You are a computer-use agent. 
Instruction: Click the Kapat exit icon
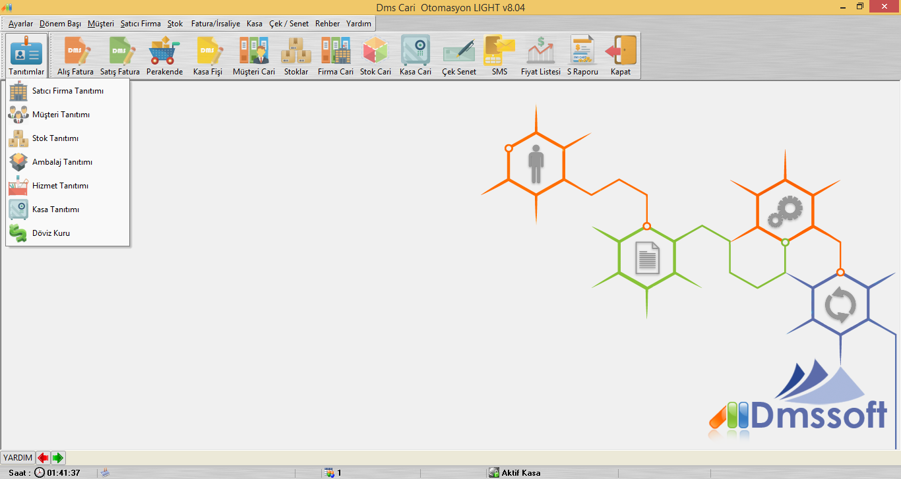[621, 51]
